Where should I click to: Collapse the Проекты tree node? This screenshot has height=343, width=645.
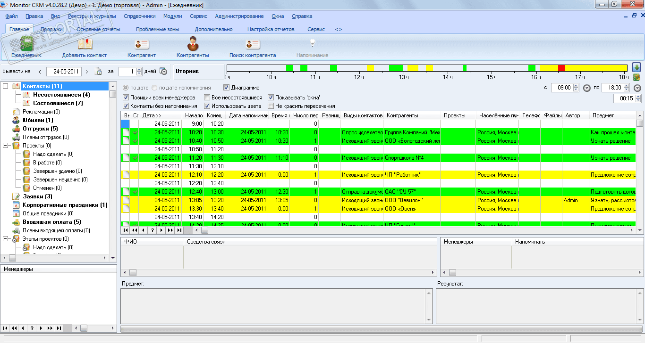pyautogui.click(x=5, y=146)
